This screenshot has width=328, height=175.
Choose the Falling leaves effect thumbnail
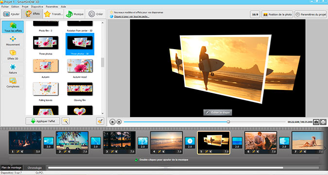point(46,89)
